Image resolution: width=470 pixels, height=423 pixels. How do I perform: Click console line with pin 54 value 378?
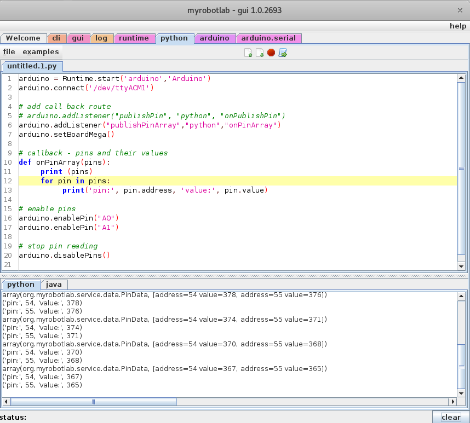point(42,303)
